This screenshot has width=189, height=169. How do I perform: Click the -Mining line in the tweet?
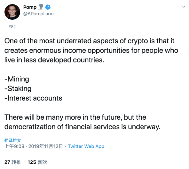[17, 79]
